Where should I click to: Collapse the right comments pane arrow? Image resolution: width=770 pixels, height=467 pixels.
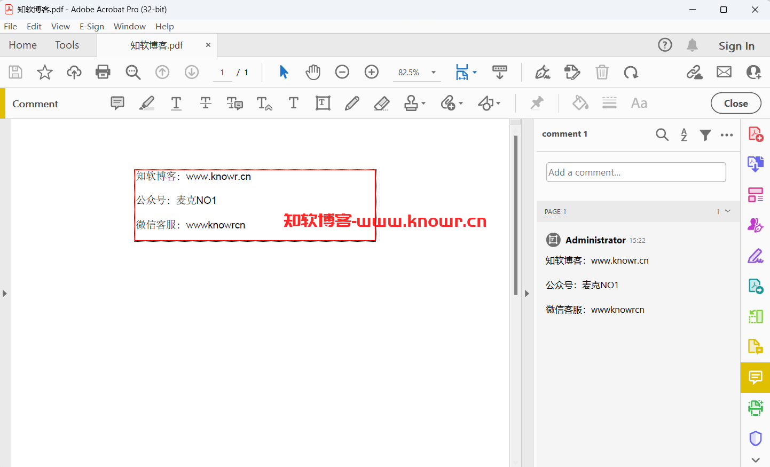point(527,294)
